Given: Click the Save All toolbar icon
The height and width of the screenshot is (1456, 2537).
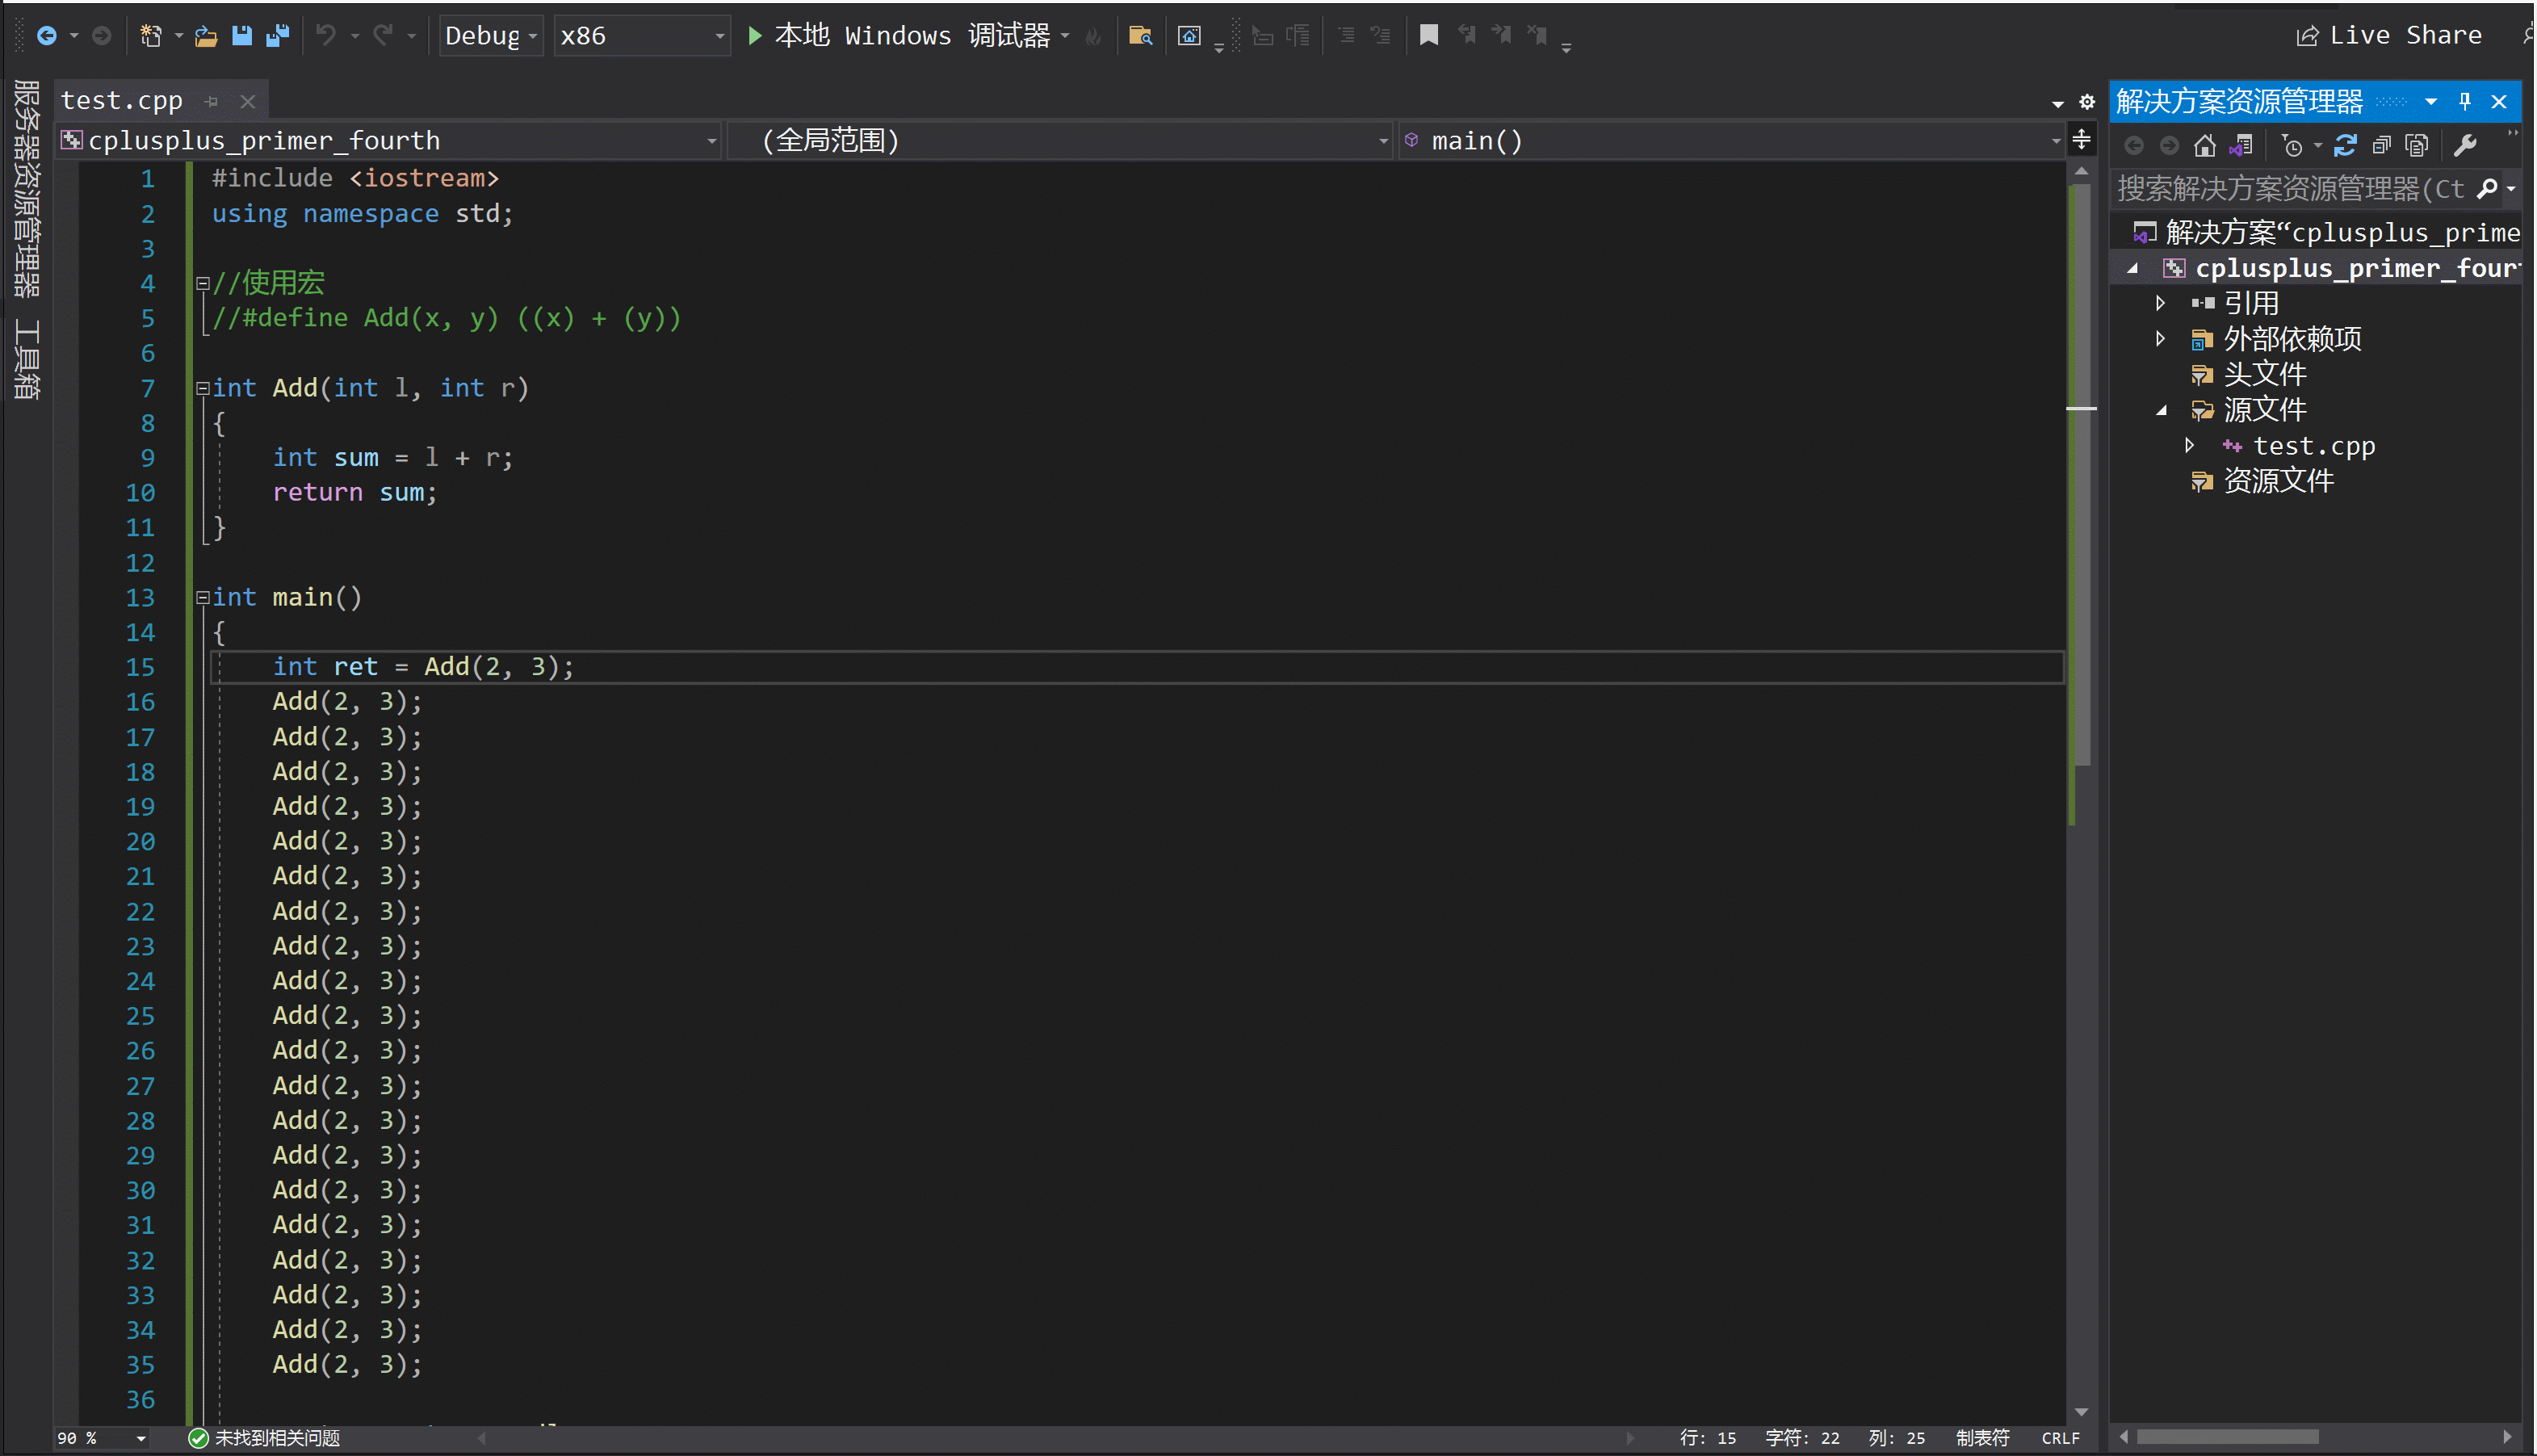Looking at the screenshot, I should coord(277,36).
